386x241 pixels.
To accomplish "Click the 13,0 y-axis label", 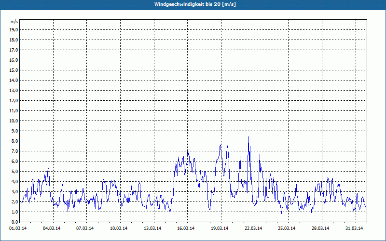I will click(x=14, y=90).
